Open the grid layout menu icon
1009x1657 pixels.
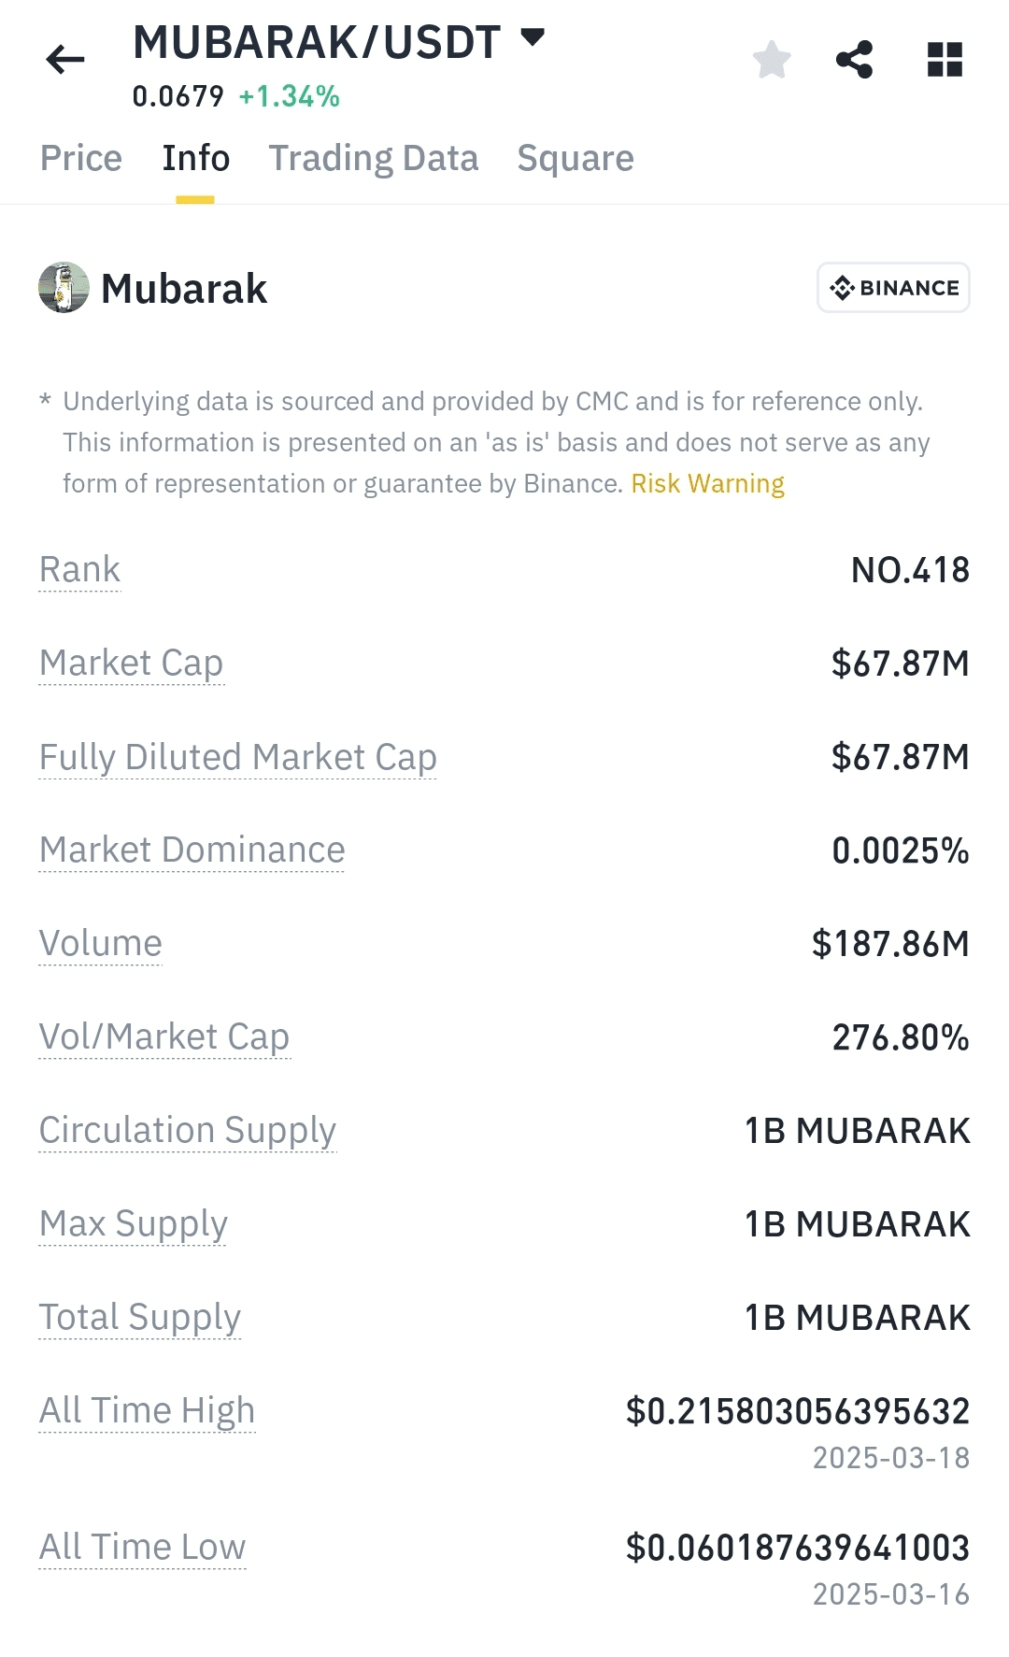945,60
